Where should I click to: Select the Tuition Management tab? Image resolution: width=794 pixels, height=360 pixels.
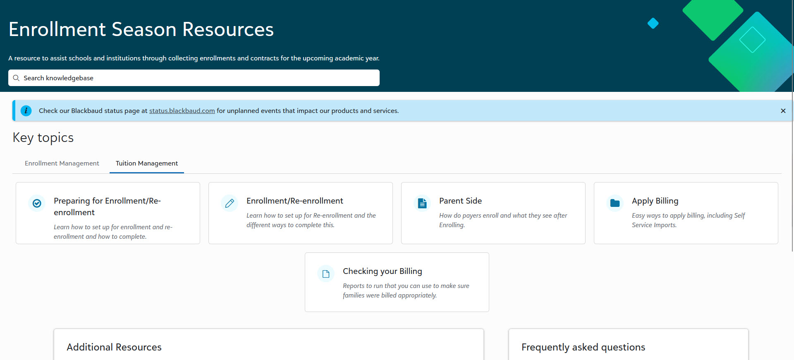[x=147, y=163]
